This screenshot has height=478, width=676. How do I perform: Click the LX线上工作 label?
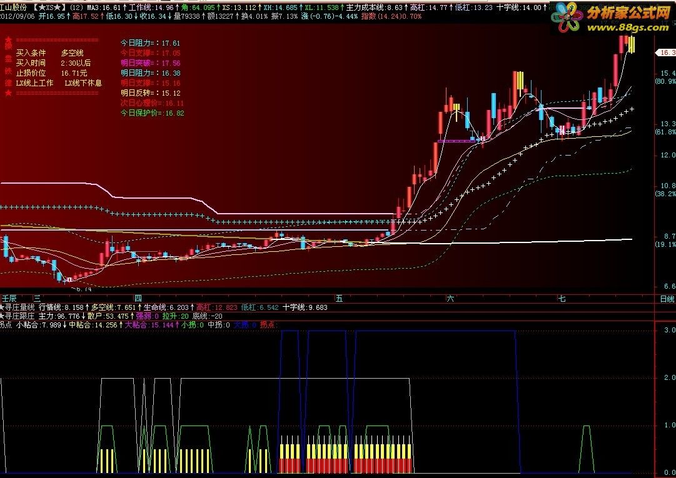coord(34,83)
